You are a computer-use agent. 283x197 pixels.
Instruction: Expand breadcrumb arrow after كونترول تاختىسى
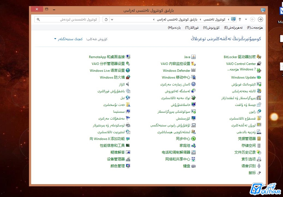click(x=200, y=19)
